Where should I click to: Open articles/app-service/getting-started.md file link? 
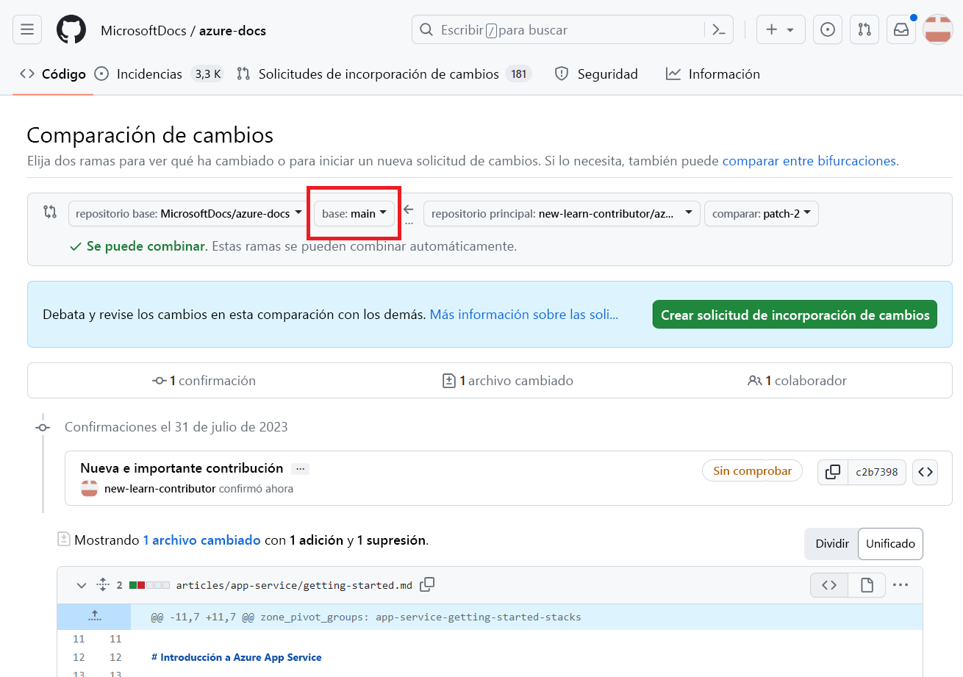294,586
